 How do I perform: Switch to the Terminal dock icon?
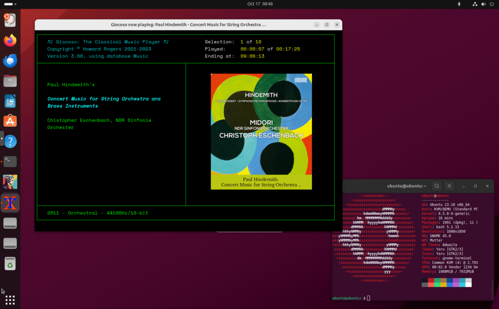[10, 162]
